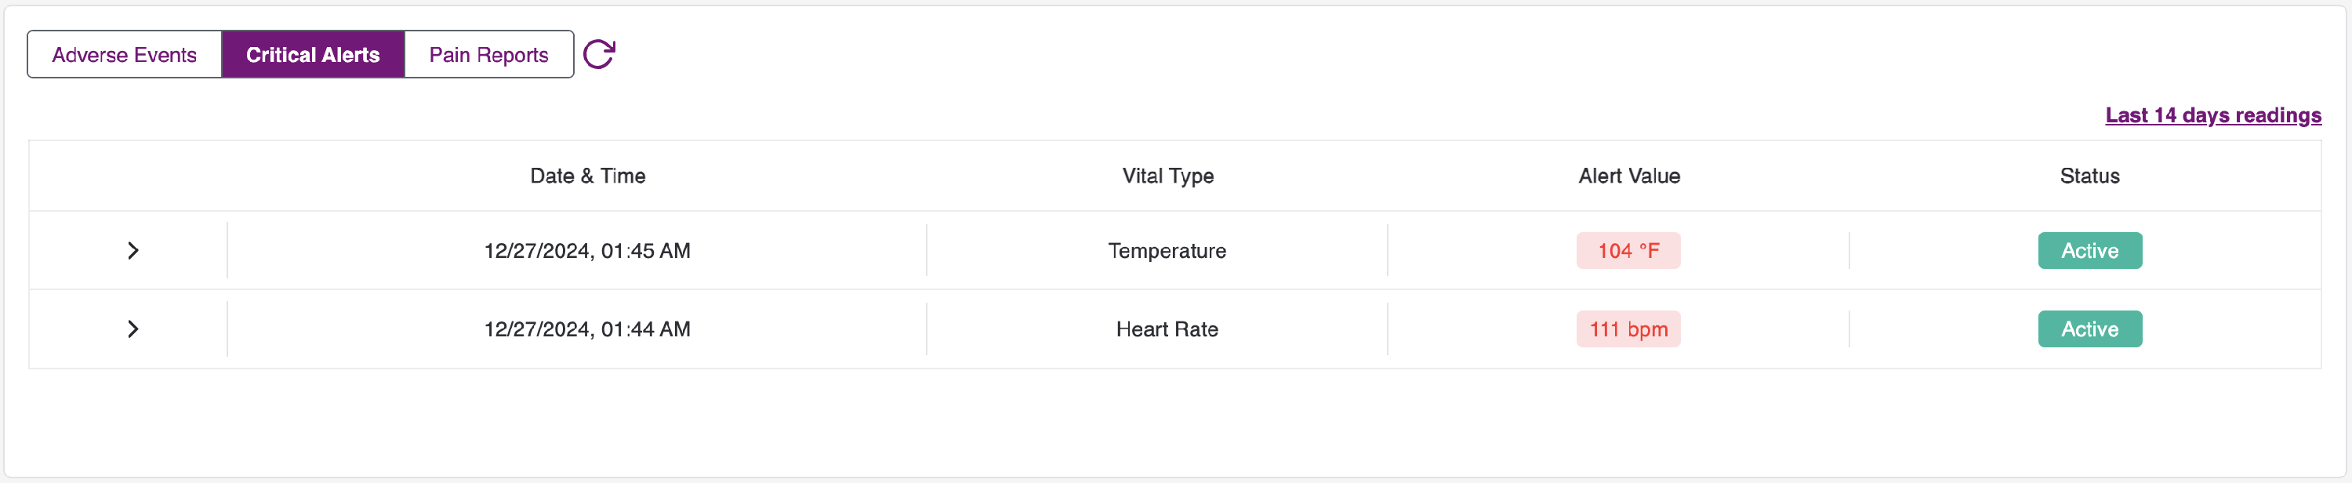Click the Date & Time column header
Screen dimensions: 2352x483
click(x=587, y=176)
